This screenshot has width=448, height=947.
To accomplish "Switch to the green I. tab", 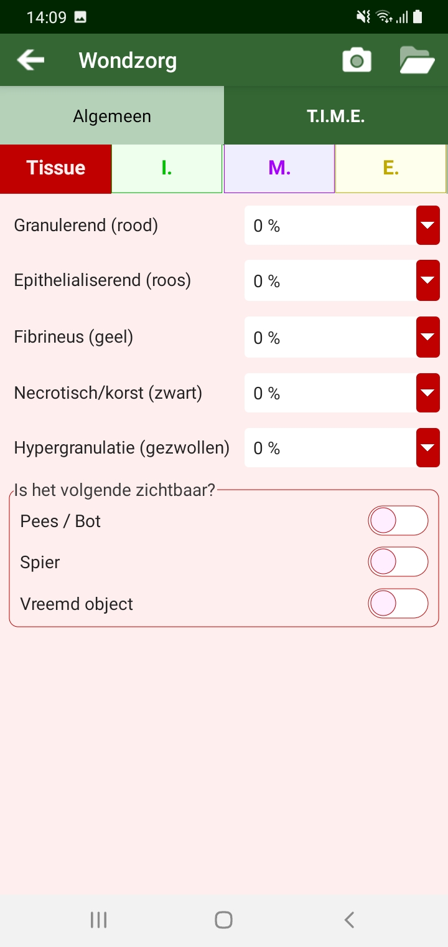I will coord(167,168).
